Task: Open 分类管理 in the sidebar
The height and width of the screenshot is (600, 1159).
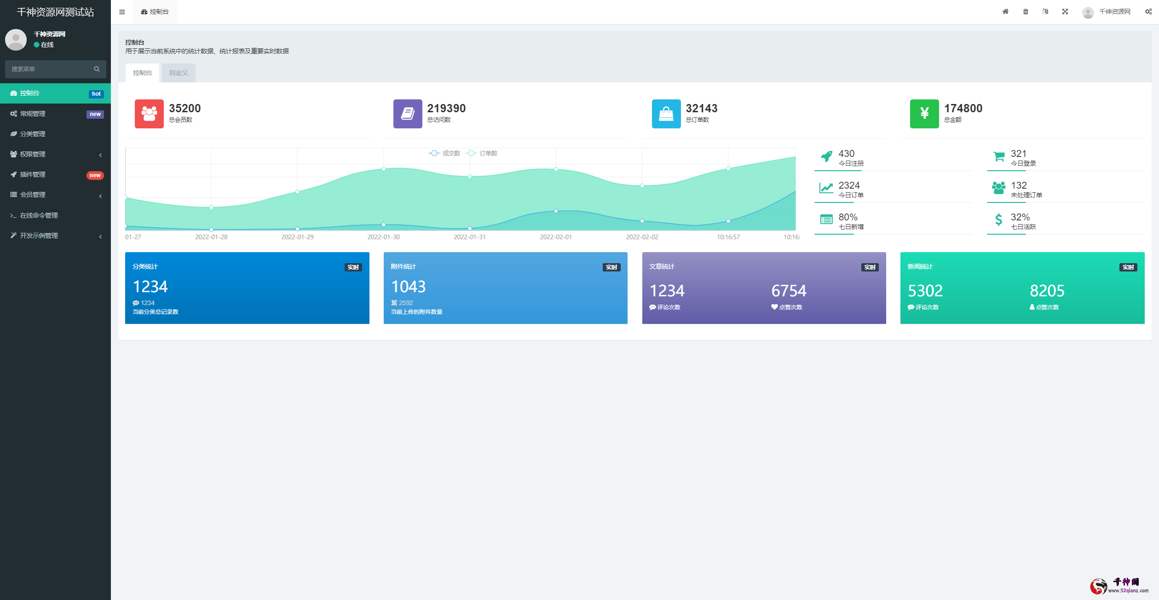Action: (x=55, y=134)
